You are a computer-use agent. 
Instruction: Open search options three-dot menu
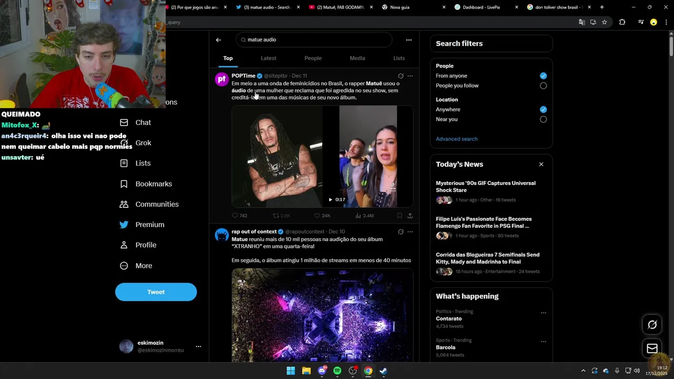click(x=409, y=40)
